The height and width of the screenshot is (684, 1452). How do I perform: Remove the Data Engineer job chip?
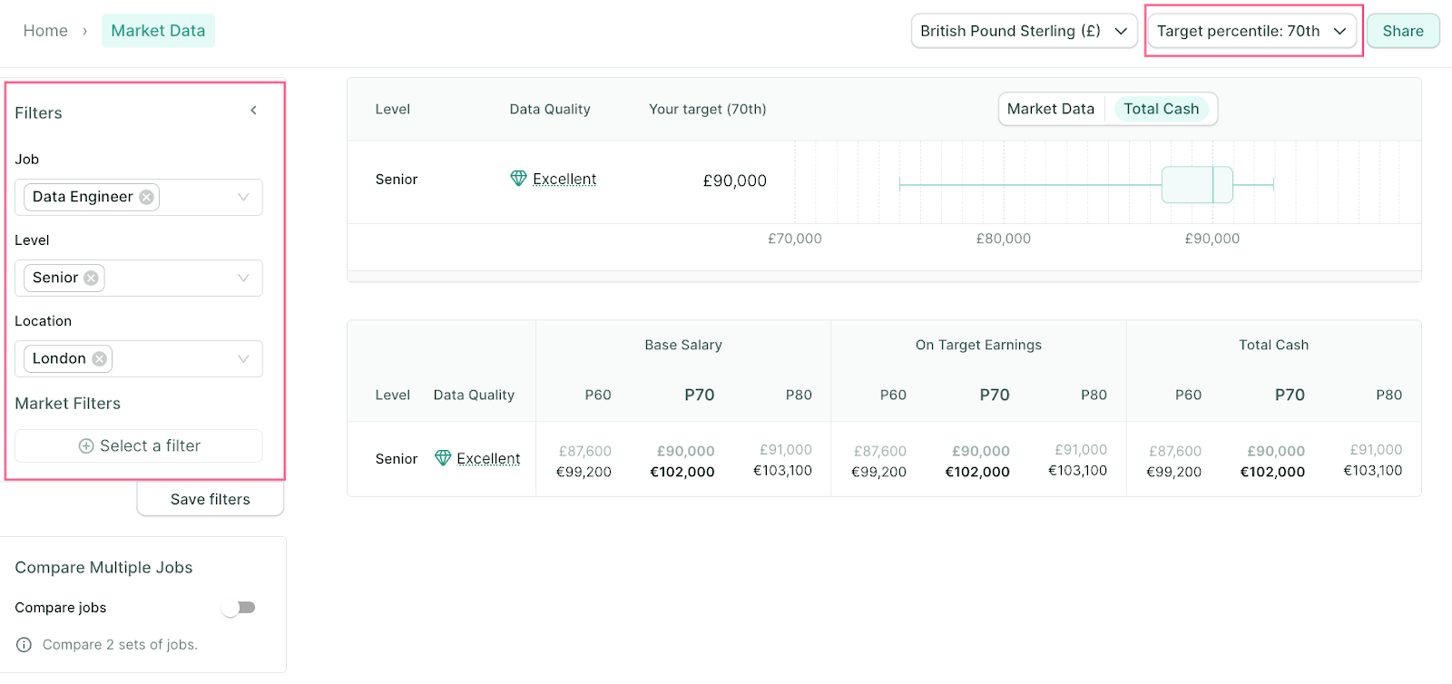(x=146, y=197)
